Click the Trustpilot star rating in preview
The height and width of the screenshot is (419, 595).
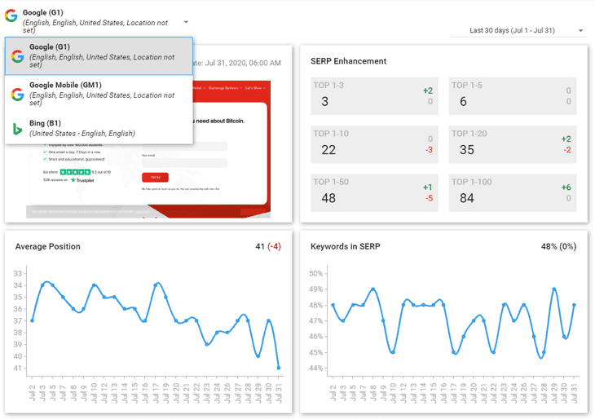click(75, 172)
